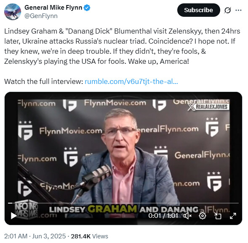The width and height of the screenshot is (248, 243).
Task: Open General Mike Flynn's profile avatar
Action: point(13,12)
